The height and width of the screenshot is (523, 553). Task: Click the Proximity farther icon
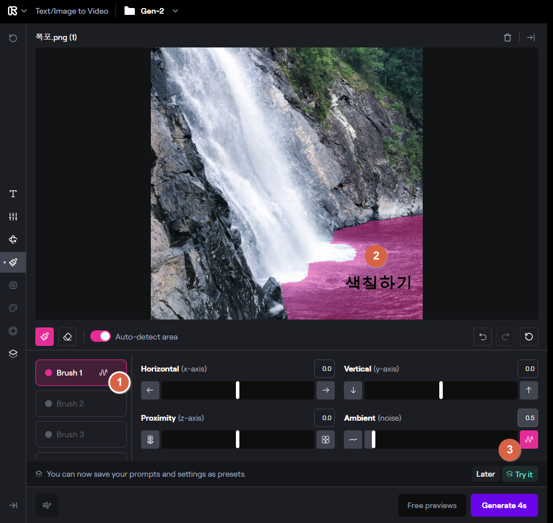(150, 440)
